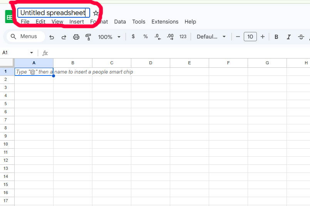
Task: Toggle italic formatting
Action: (x=289, y=37)
